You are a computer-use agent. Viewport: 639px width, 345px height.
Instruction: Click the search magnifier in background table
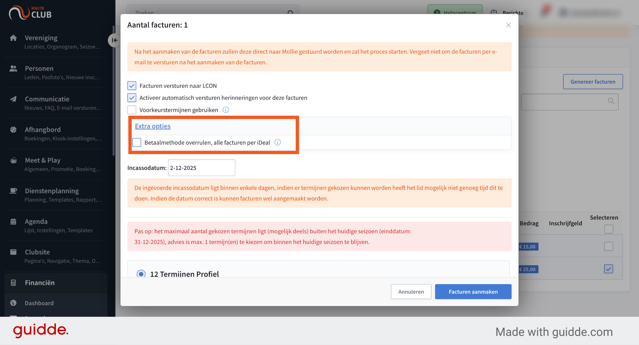pyautogui.click(x=611, y=101)
